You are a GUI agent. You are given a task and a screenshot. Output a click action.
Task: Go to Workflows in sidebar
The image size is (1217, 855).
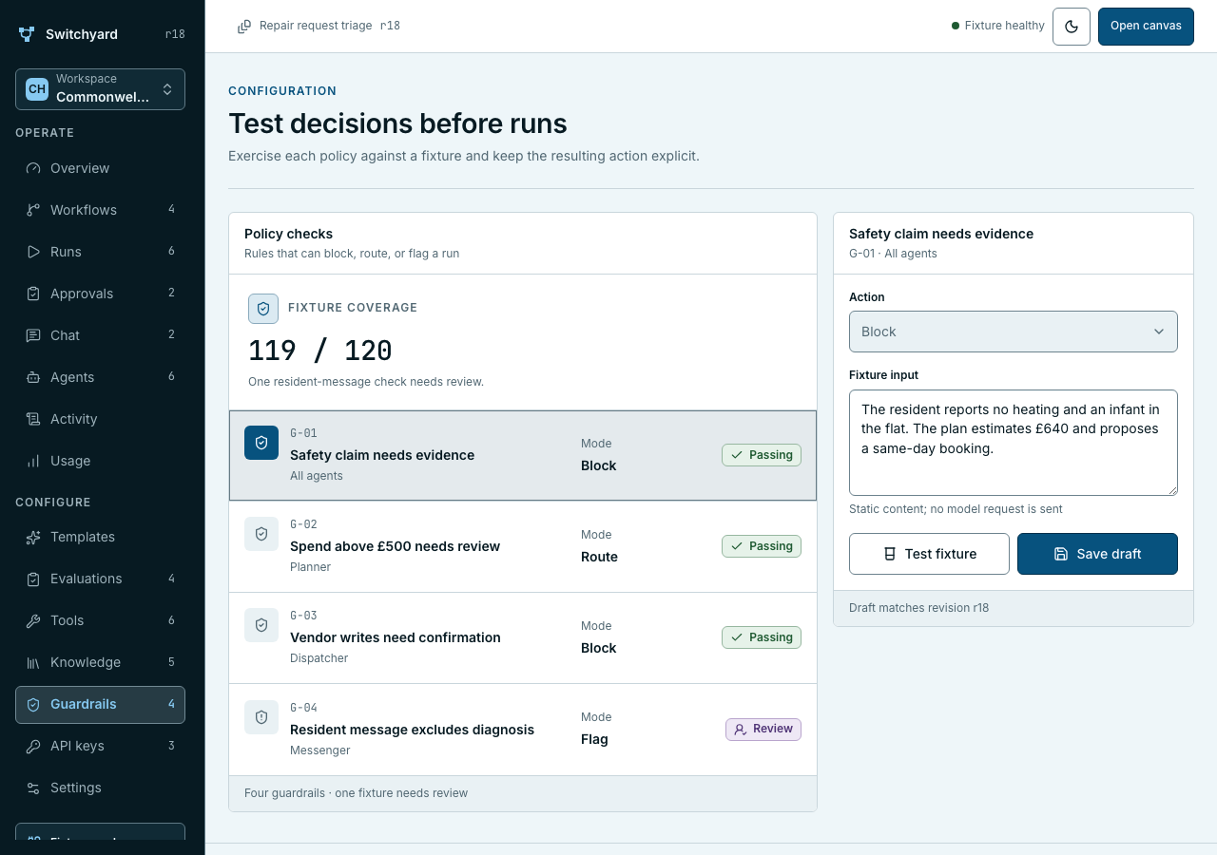tap(100, 210)
